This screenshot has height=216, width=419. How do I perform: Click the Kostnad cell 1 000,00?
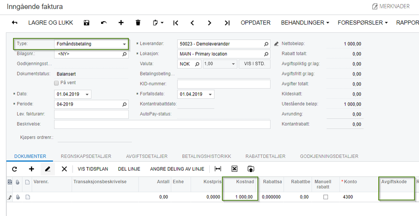[240, 197]
